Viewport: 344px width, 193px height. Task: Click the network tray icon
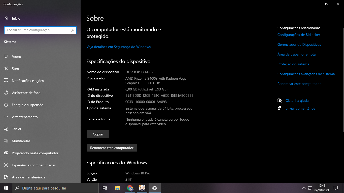(310, 188)
